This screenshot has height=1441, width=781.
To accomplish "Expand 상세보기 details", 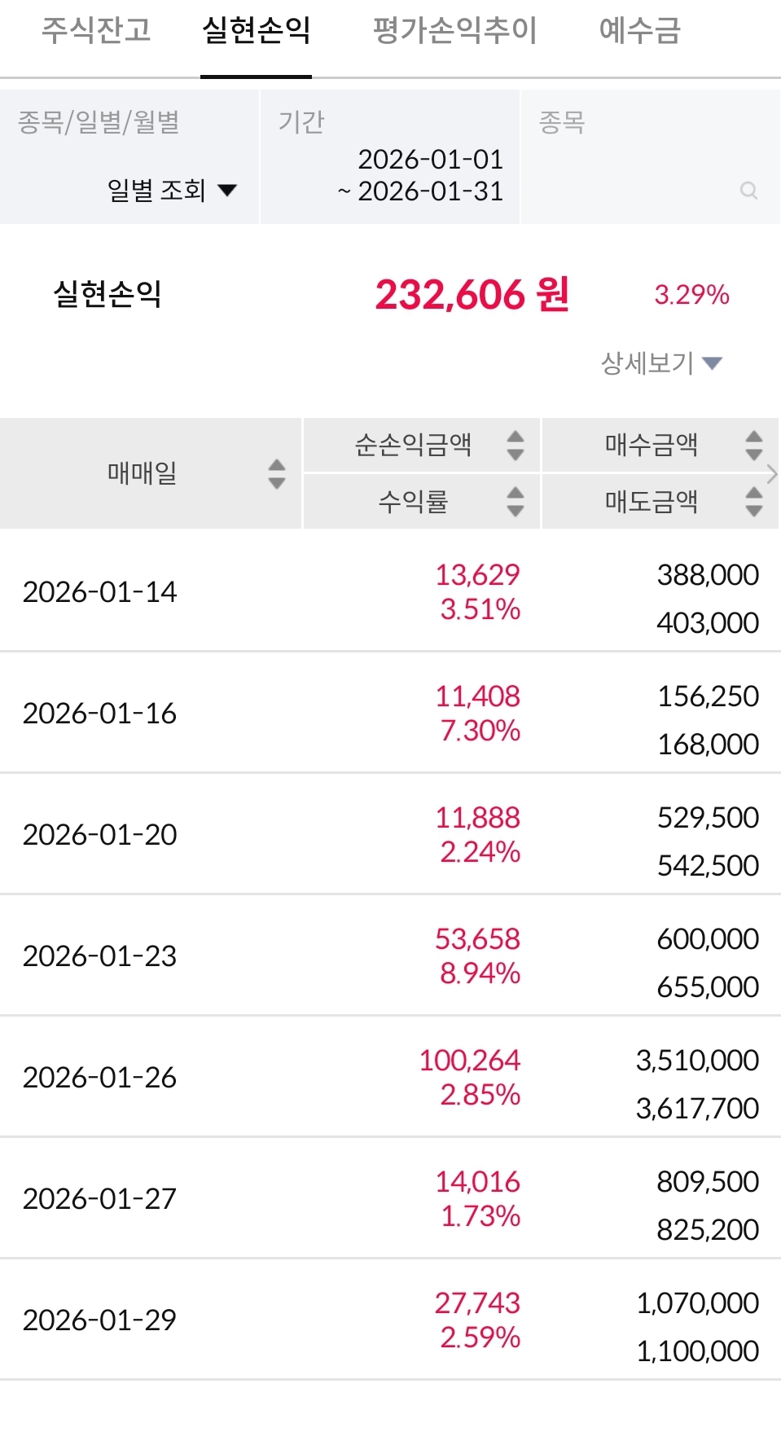I will (660, 362).
